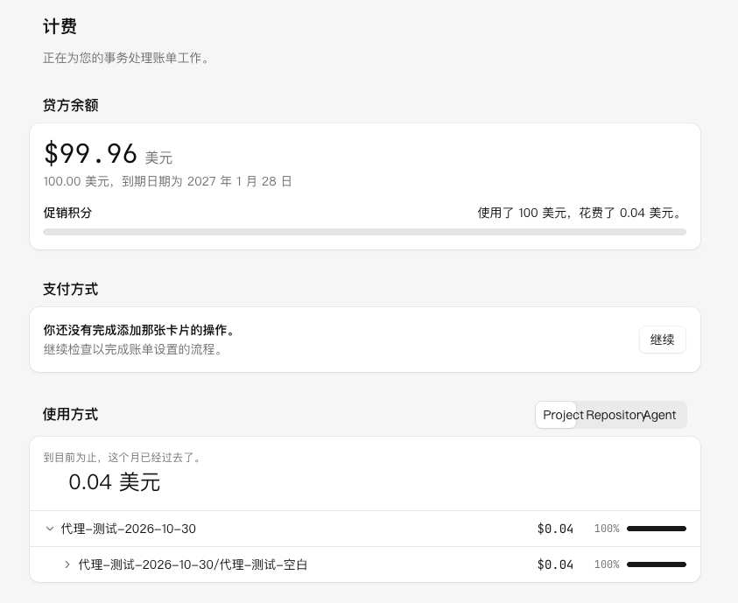
Task: Click the 促销积分 label
Action: [x=67, y=213]
